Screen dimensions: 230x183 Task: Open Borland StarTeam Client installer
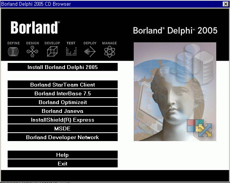point(63,85)
